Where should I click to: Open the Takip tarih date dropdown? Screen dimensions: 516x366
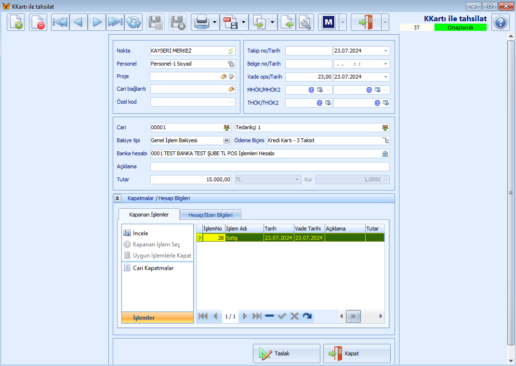pos(386,51)
